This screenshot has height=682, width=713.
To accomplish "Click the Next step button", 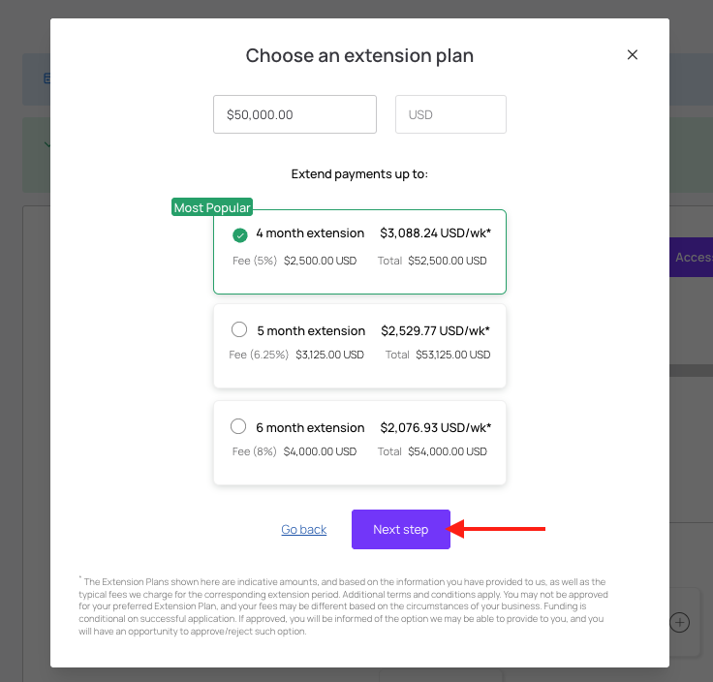I will pos(401,529).
